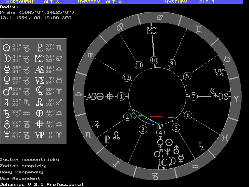
Task: Select house number 12 circle
Action: pos(126,78)
